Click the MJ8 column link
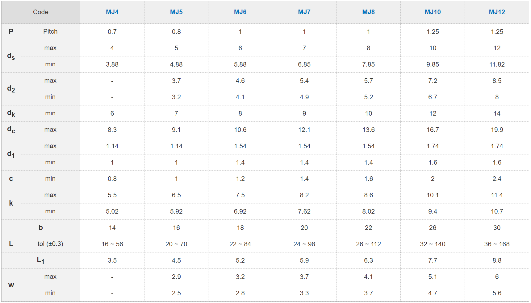 coord(368,12)
